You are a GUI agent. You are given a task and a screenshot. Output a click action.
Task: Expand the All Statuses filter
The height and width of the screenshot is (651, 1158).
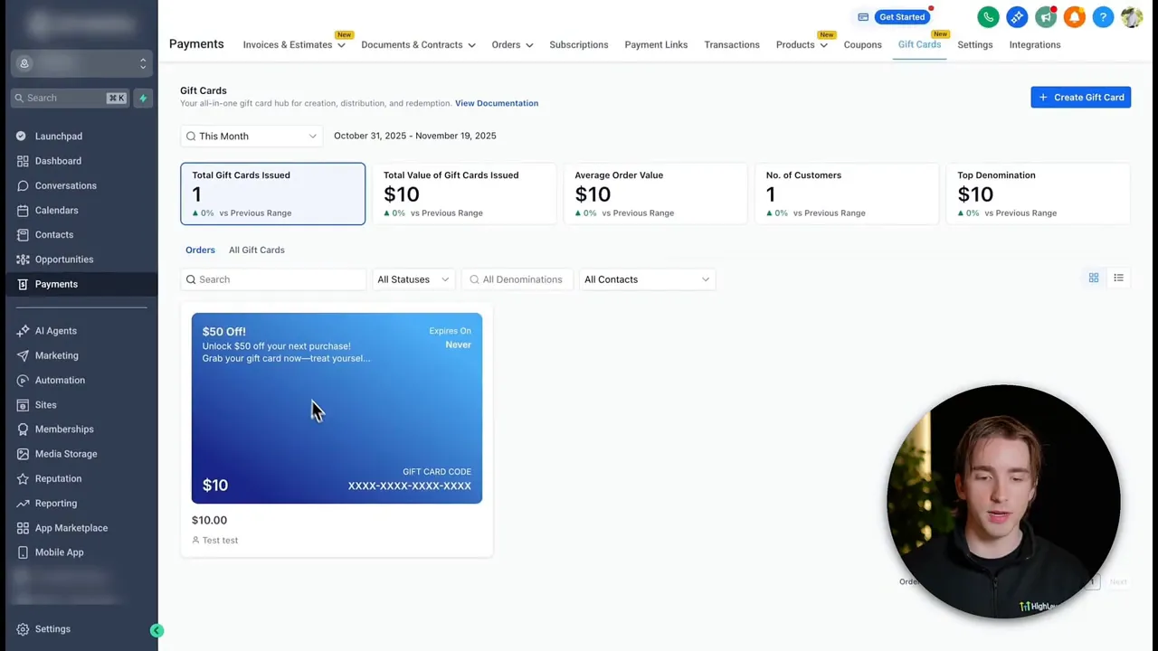click(x=413, y=278)
